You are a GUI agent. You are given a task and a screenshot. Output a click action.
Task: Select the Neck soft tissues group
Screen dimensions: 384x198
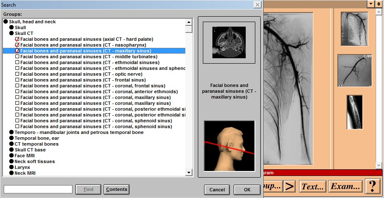coord(35,161)
